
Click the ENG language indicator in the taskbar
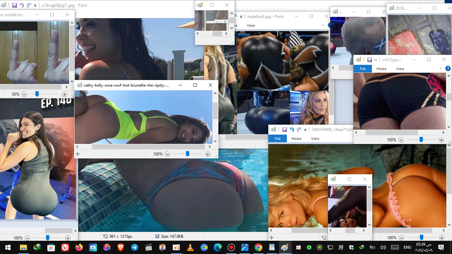tap(407, 247)
